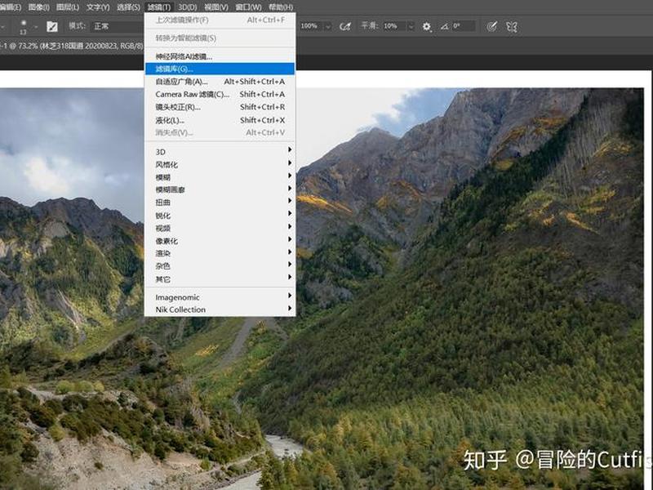The height and width of the screenshot is (490, 653).
Task: Click the brush angle icon
Action: (444, 27)
